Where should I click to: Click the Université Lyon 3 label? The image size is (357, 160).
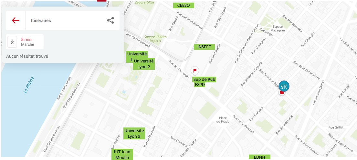coord(134,134)
